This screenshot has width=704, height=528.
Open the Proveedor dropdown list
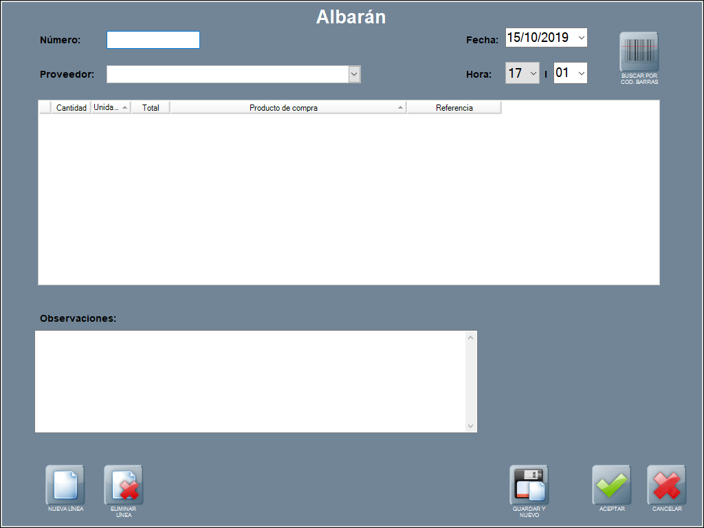pos(354,74)
